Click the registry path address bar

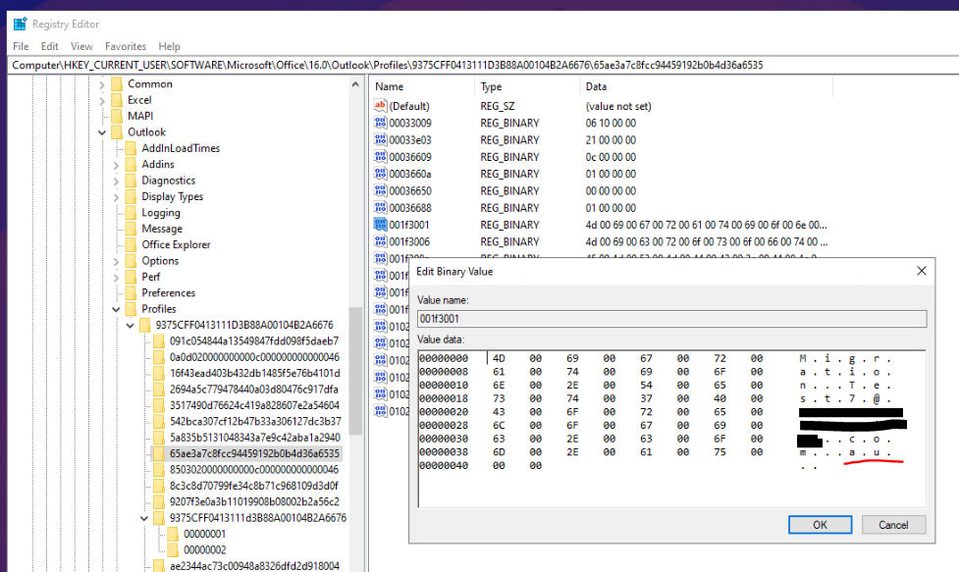pos(483,65)
